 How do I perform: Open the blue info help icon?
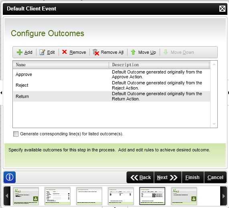(x=10, y=177)
